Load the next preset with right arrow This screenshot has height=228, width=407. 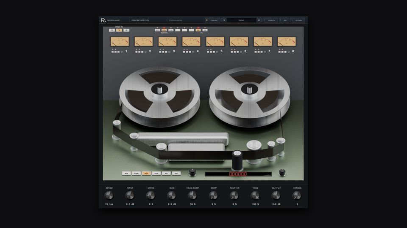coord(259,20)
